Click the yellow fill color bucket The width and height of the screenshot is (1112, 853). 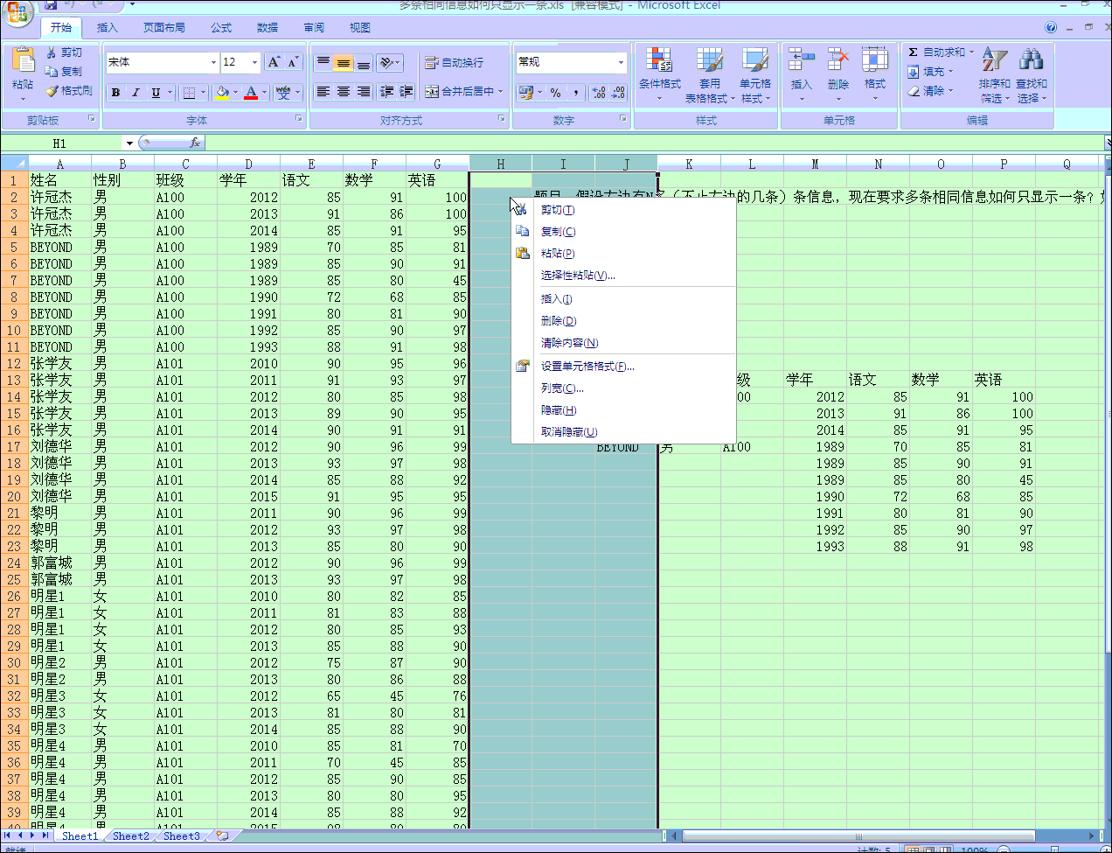[x=222, y=93]
